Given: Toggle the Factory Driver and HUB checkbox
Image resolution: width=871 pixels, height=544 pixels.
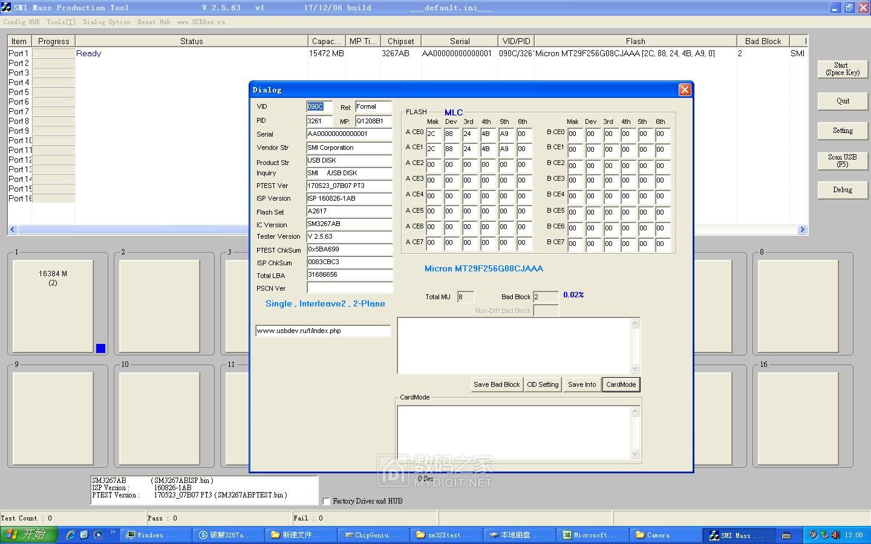Looking at the screenshot, I should click(327, 501).
